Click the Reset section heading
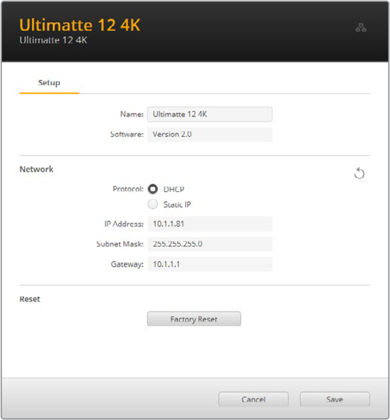Viewport: 390px width, 420px height. (30, 299)
